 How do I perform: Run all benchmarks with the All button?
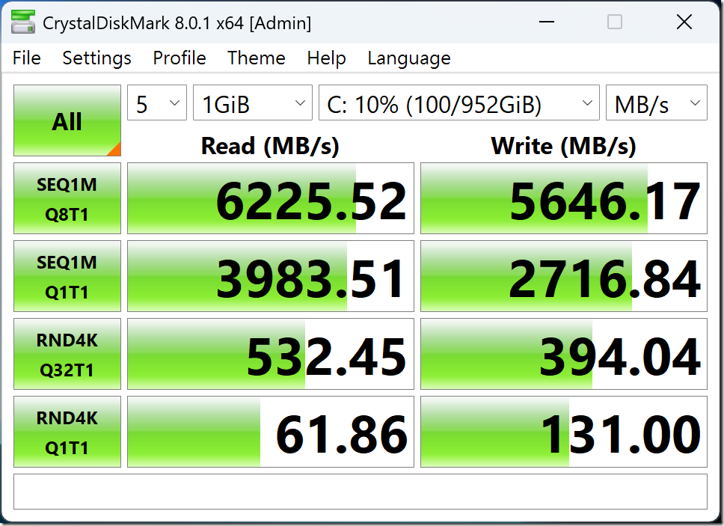pyautogui.click(x=67, y=120)
